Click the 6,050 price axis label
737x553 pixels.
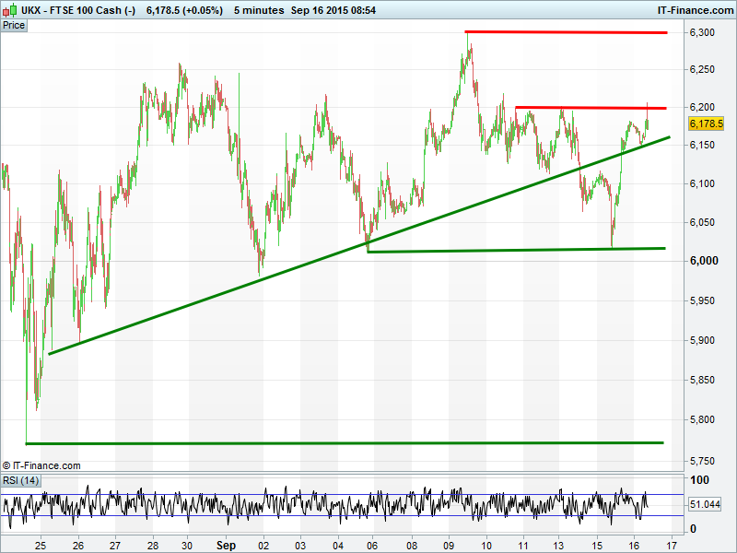(702, 222)
